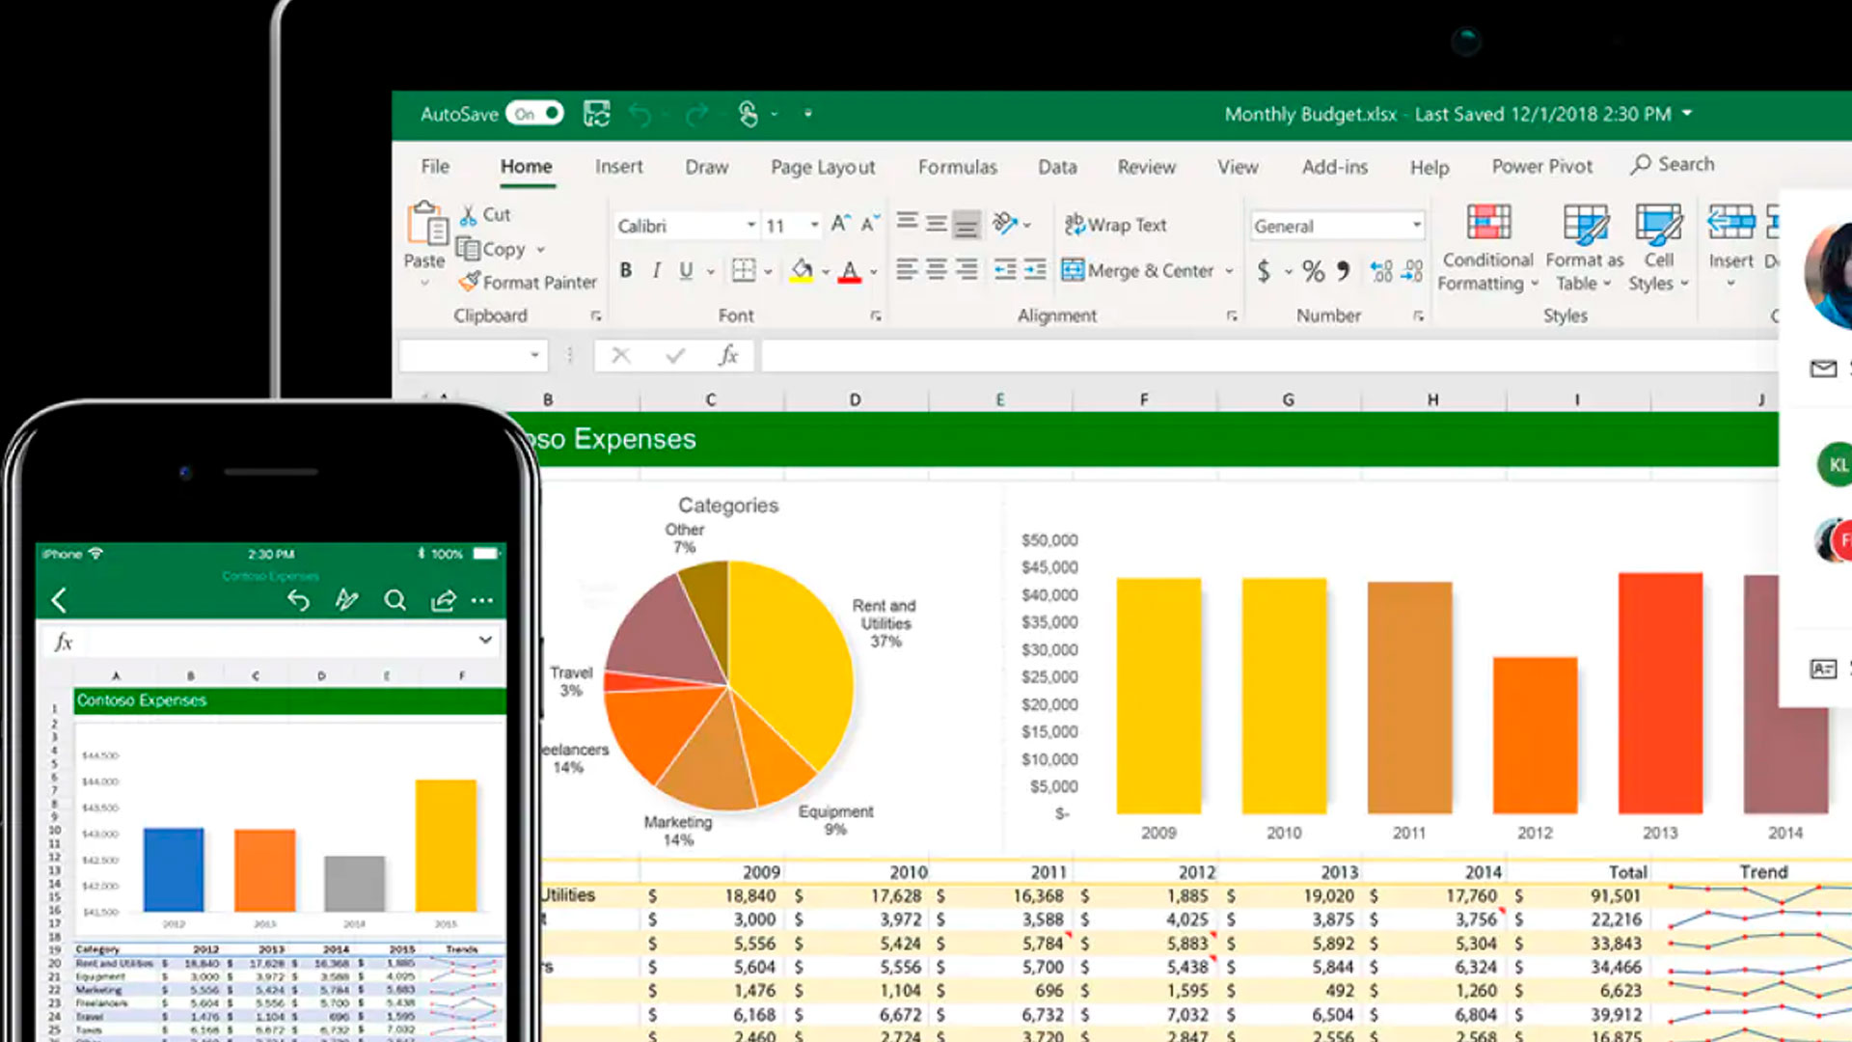Viewport: 1852px width, 1042px height.
Task: Click the Insert Function fx icon
Action: pos(729,355)
